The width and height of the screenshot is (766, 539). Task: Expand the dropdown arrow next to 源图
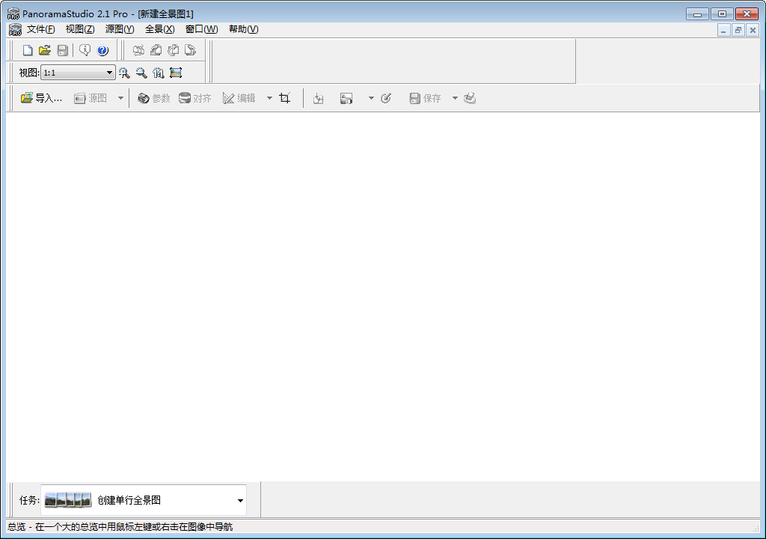[120, 98]
